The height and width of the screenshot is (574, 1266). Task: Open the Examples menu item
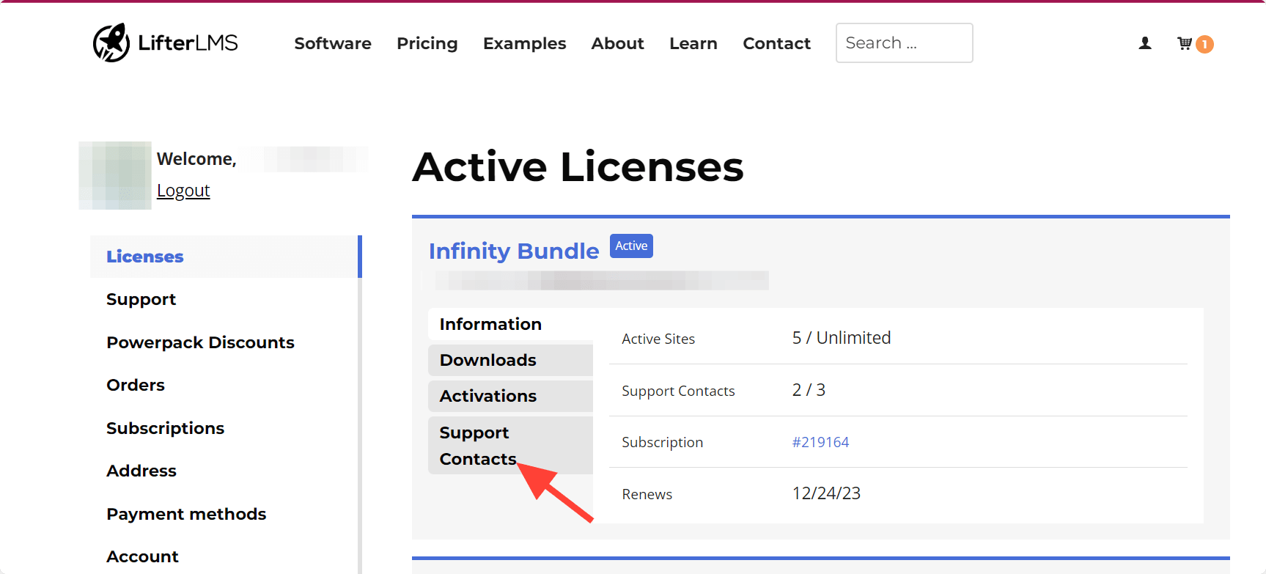coord(525,43)
